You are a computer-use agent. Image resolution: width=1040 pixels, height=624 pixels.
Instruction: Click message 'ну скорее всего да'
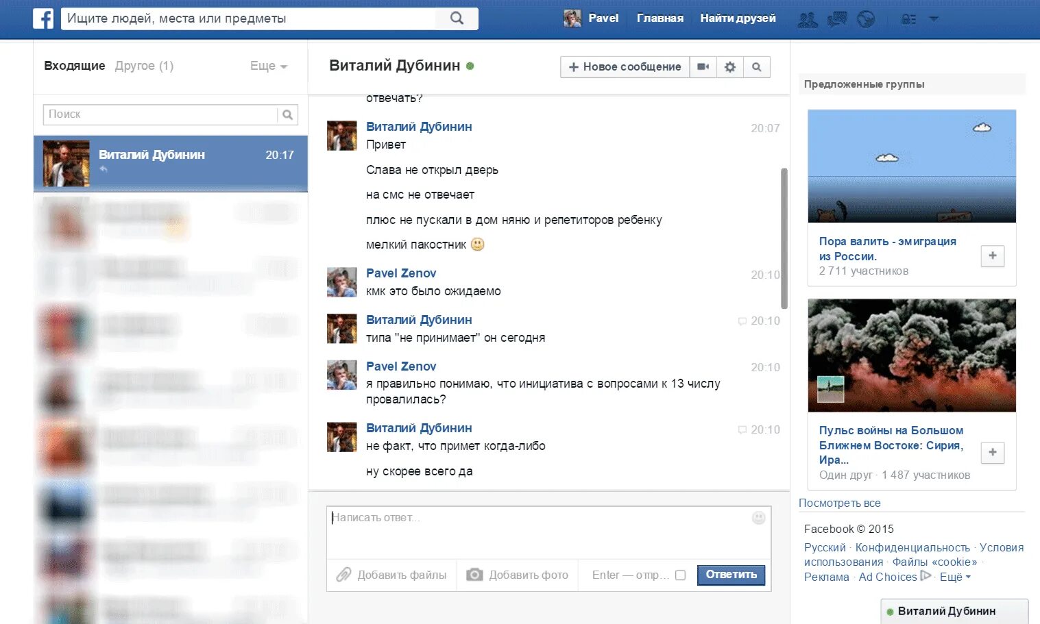click(420, 471)
